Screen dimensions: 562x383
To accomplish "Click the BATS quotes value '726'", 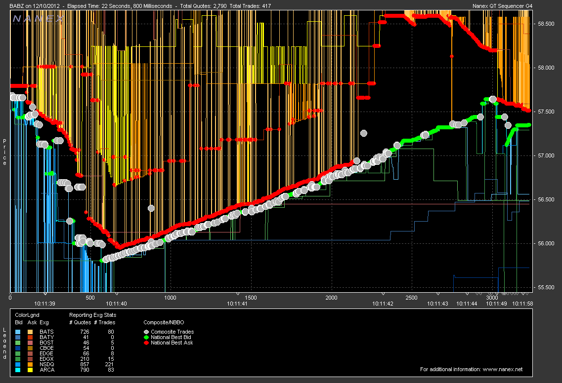I will coord(85,332).
